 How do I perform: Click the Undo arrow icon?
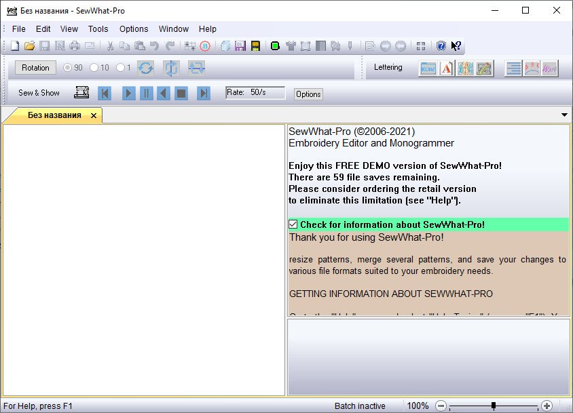pos(155,46)
